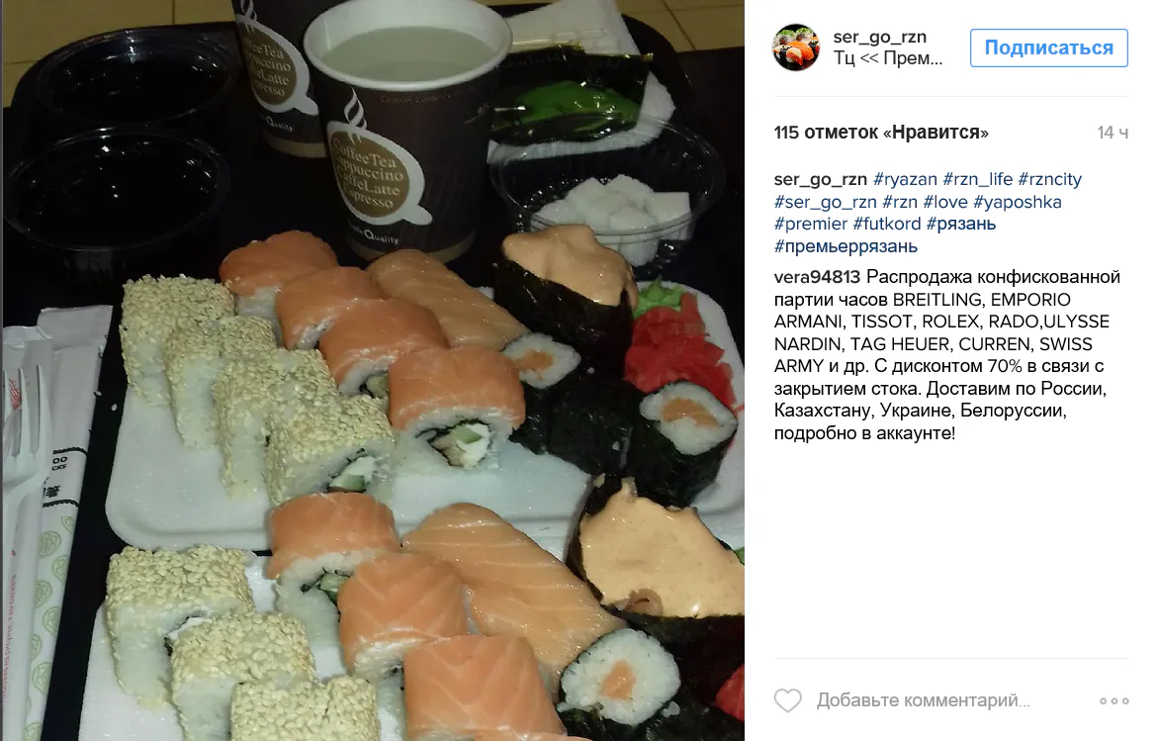The height and width of the screenshot is (741, 1158).
Task: Open the #yaposhka hashtag
Action: pyautogui.click(x=1017, y=202)
